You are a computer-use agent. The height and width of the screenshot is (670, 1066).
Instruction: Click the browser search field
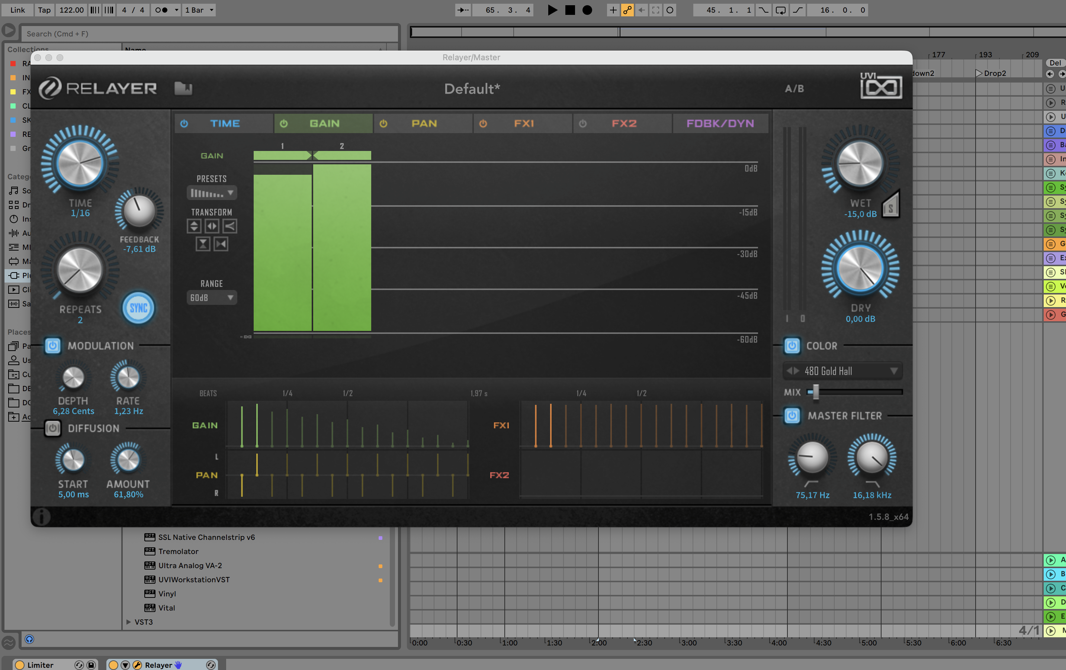(x=209, y=33)
